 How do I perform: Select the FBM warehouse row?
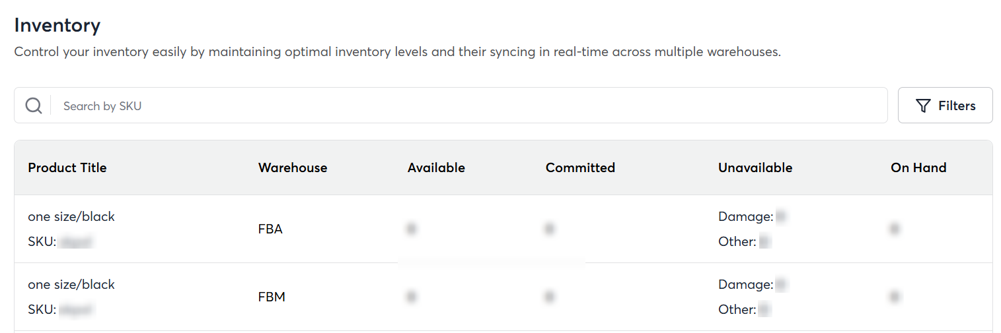click(272, 297)
